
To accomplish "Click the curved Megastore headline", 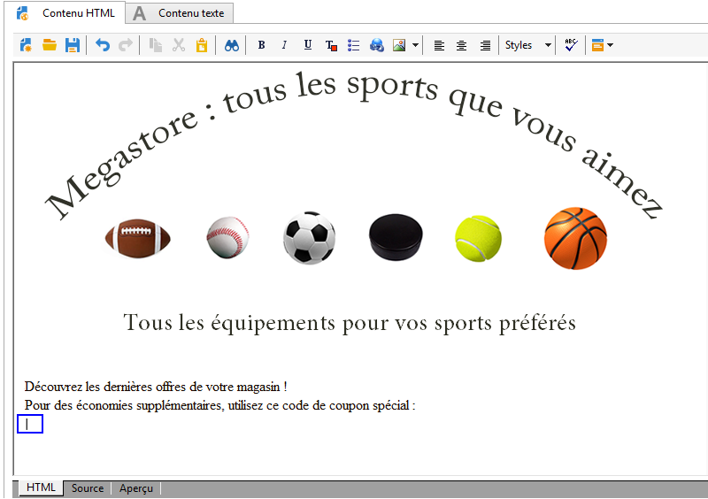I will pos(354,144).
